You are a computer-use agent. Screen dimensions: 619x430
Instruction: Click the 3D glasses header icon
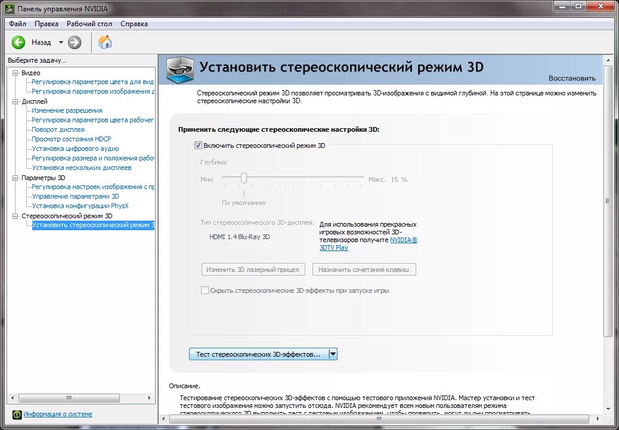point(180,70)
